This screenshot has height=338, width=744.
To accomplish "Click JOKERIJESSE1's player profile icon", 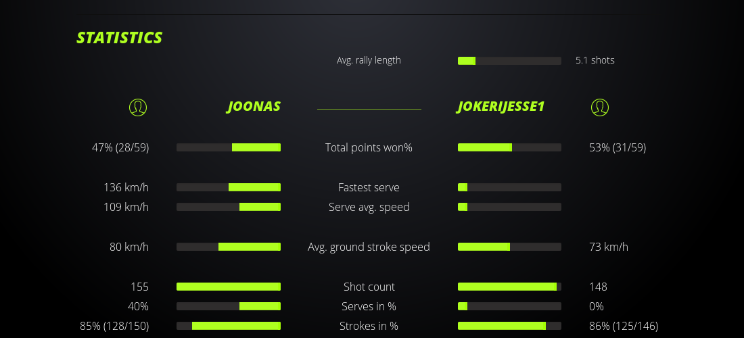I will point(599,107).
